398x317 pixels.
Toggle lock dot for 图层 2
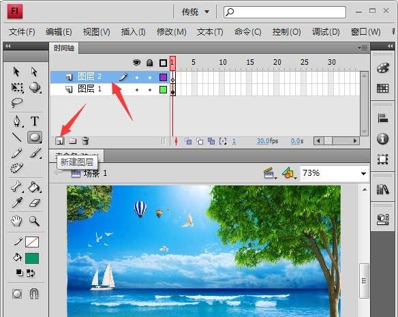(x=150, y=78)
